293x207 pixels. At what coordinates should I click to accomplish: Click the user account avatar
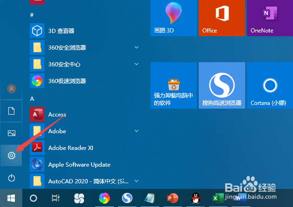[x=12, y=89]
